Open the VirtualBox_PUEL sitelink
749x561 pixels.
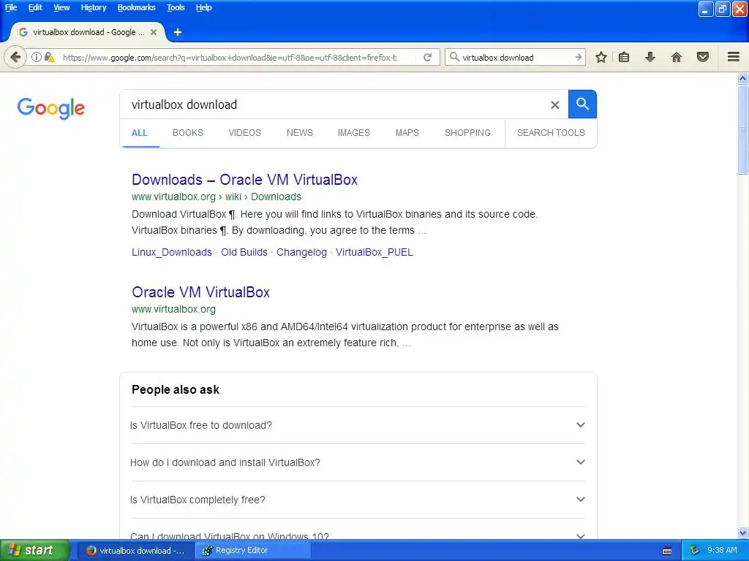click(374, 252)
